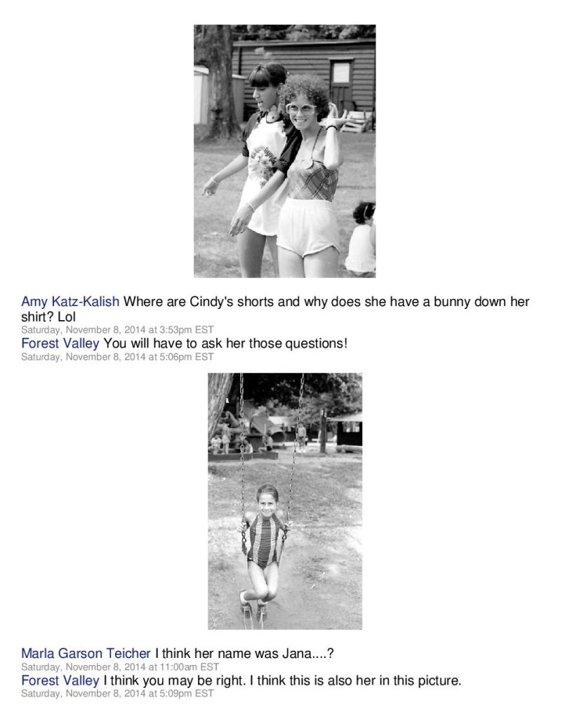Click the word 'Lol' in Amy's comment
565x719 pixels.
coord(67,317)
